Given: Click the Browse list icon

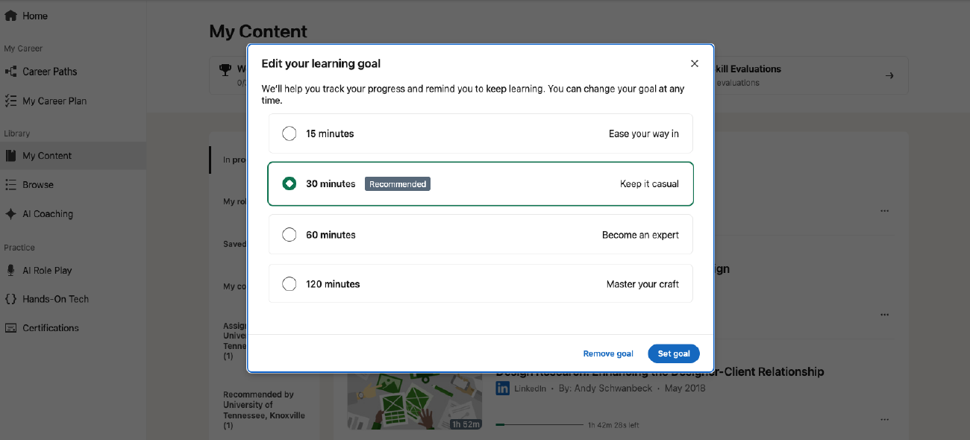Looking at the screenshot, I should (x=10, y=185).
